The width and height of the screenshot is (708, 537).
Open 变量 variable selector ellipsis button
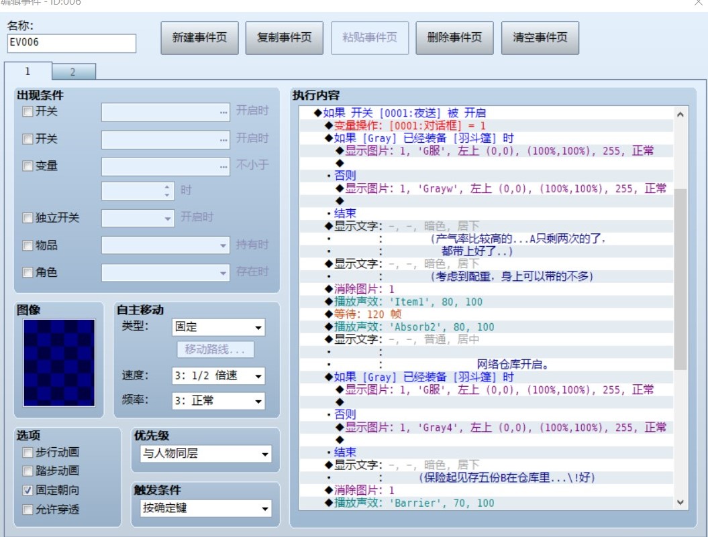click(223, 166)
